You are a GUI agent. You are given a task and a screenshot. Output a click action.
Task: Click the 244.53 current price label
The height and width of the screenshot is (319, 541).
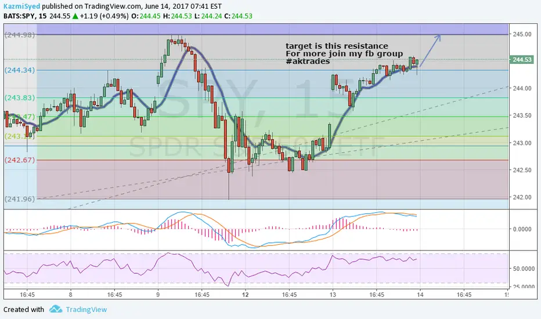click(x=522, y=60)
